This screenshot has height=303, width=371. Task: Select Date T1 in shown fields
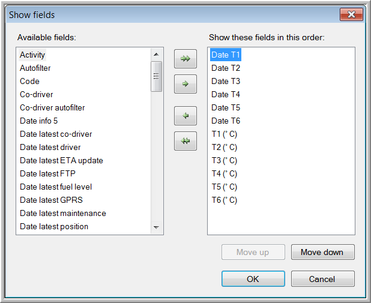click(x=226, y=55)
